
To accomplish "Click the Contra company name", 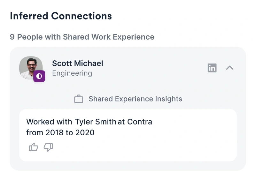I will coord(140,122).
